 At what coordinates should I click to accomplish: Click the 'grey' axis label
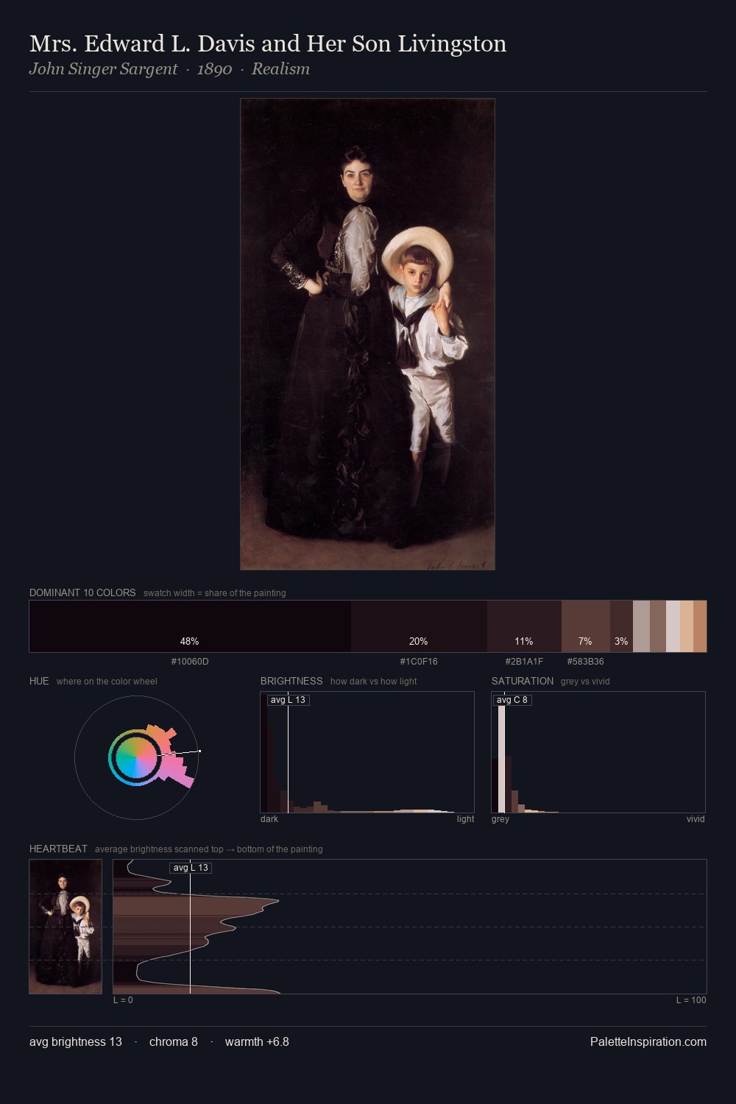click(500, 819)
